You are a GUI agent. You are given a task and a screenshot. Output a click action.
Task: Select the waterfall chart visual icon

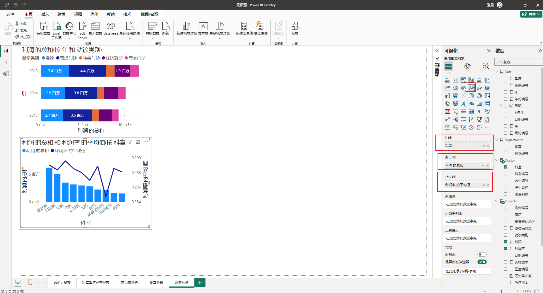coord(447,96)
